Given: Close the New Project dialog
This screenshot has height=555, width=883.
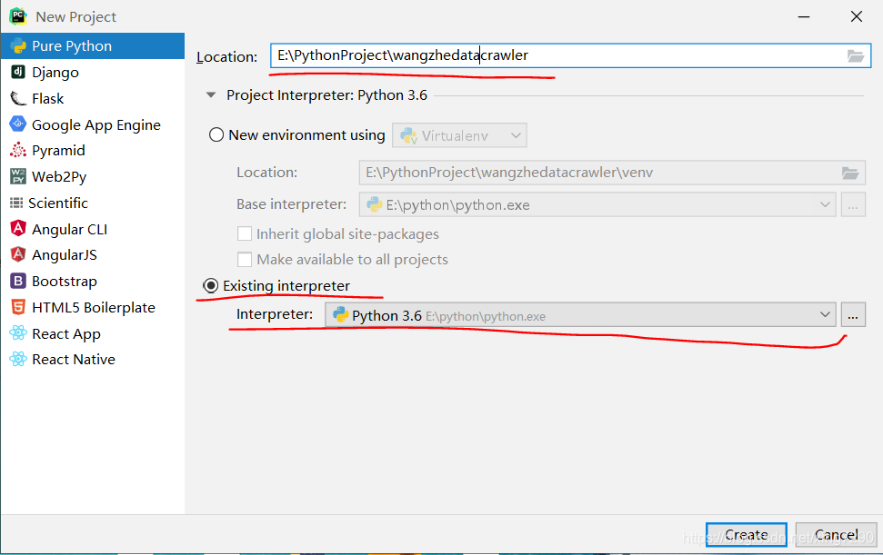Looking at the screenshot, I should 857,17.
